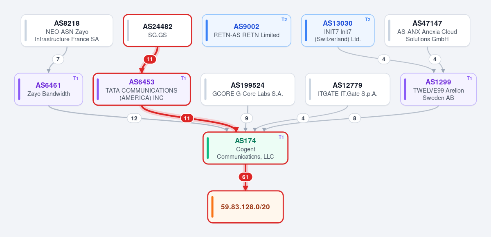Click the highlighted AS24482 SG.GS node
The width and height of the screenshot is (491, 237).
coord(158,31)
